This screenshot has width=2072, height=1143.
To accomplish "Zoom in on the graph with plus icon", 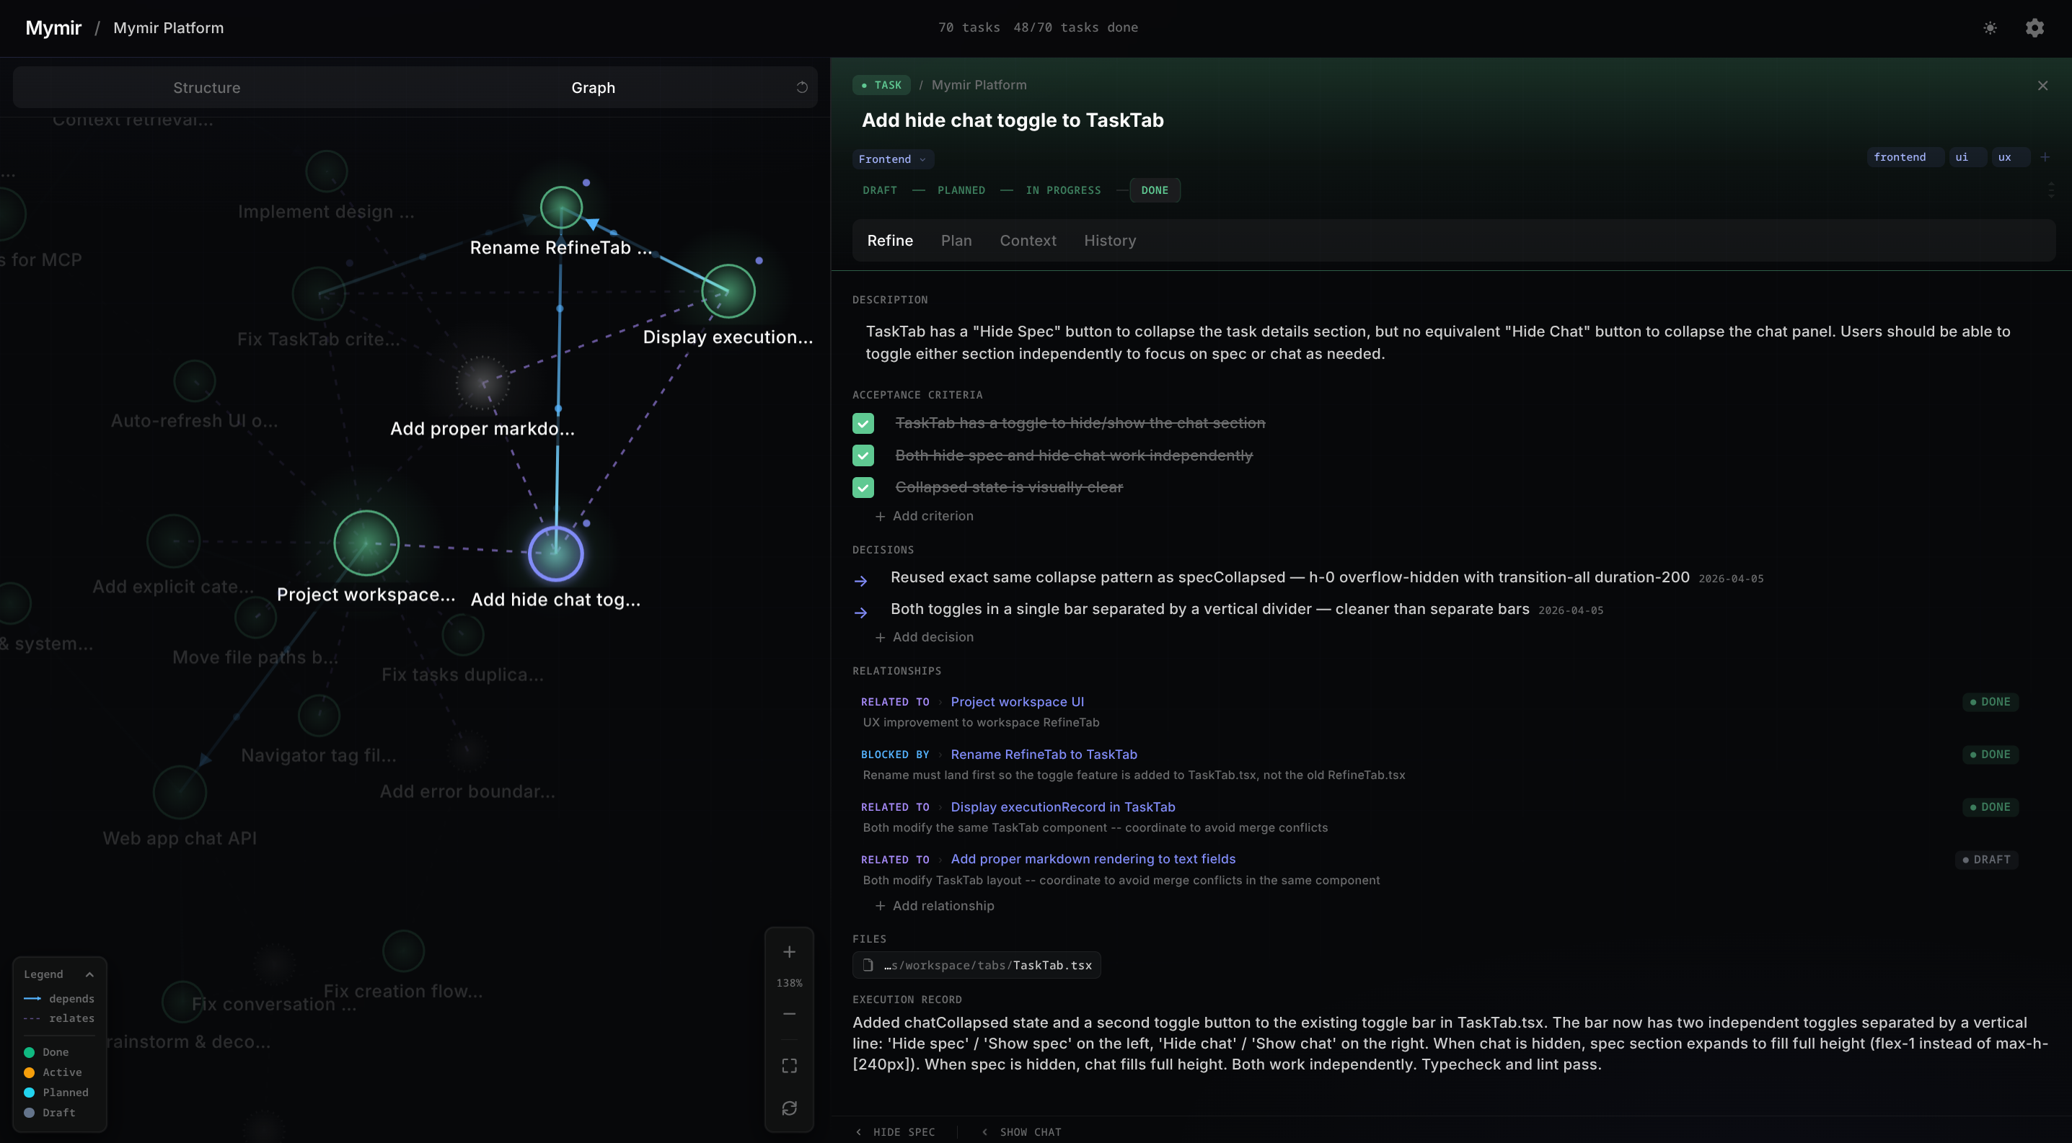I will click(x=789, y=952).
